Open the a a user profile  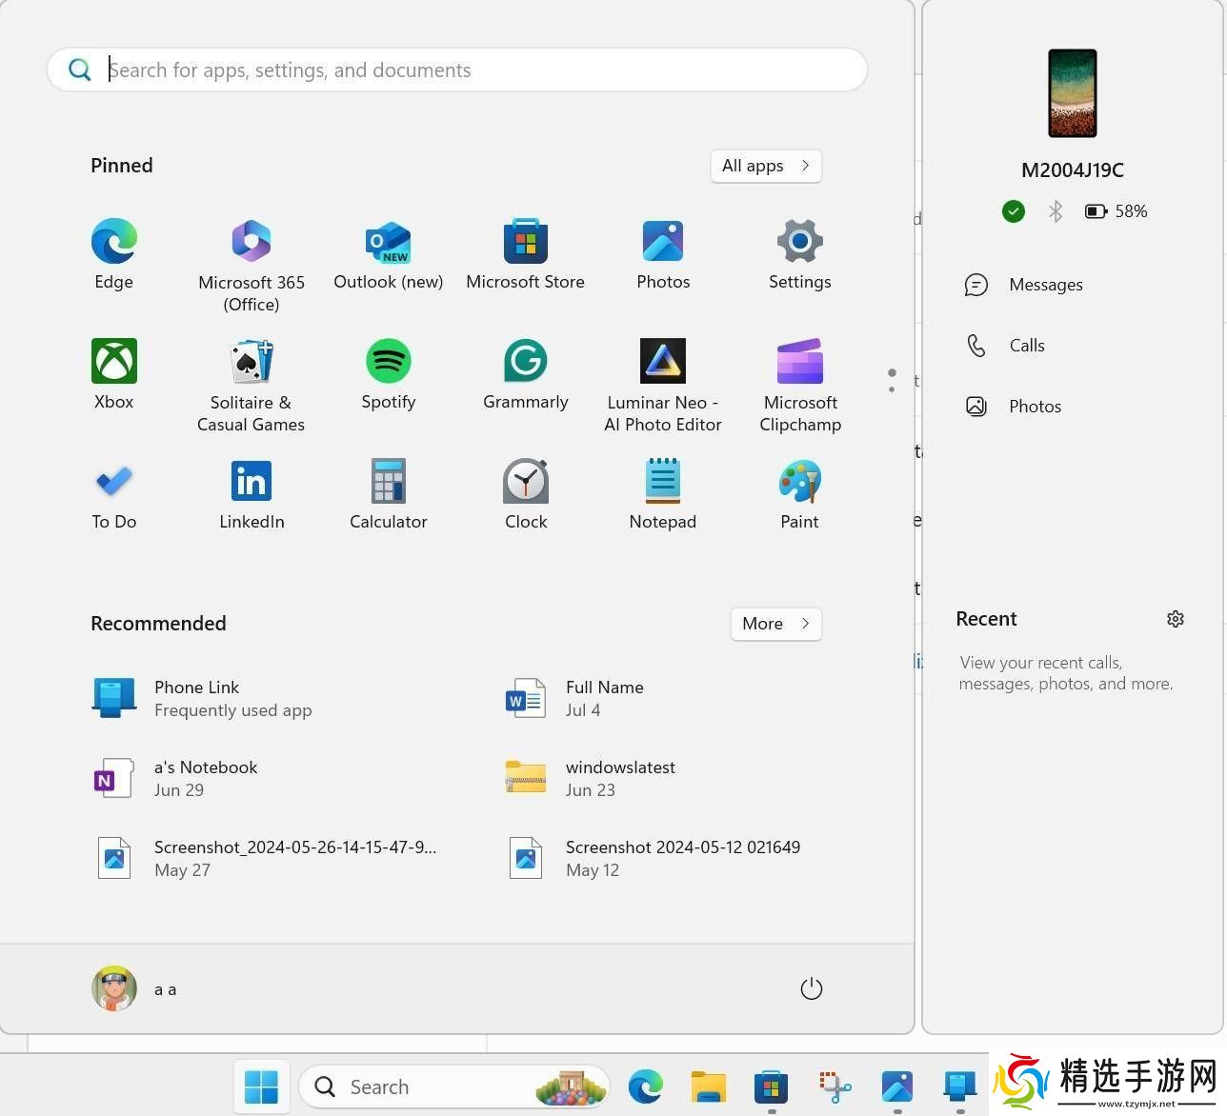click(135, 988)
